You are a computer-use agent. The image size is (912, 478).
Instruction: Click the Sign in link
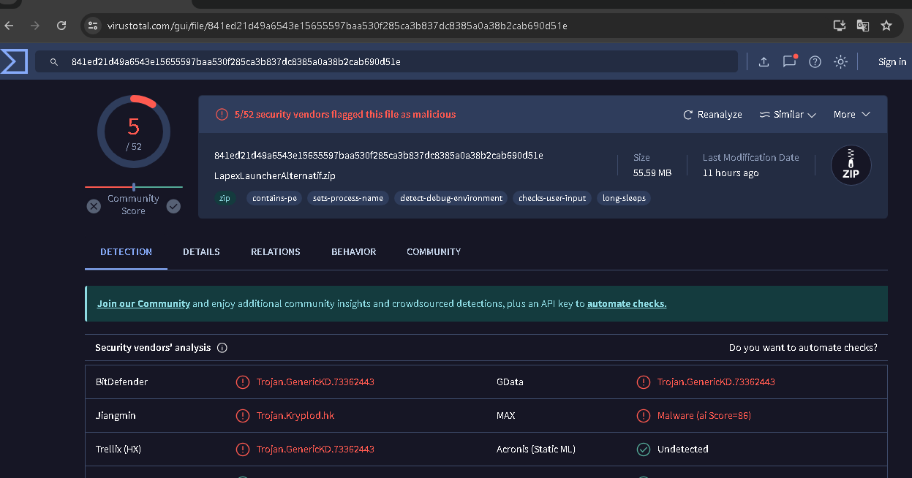[x=892, y=62]
